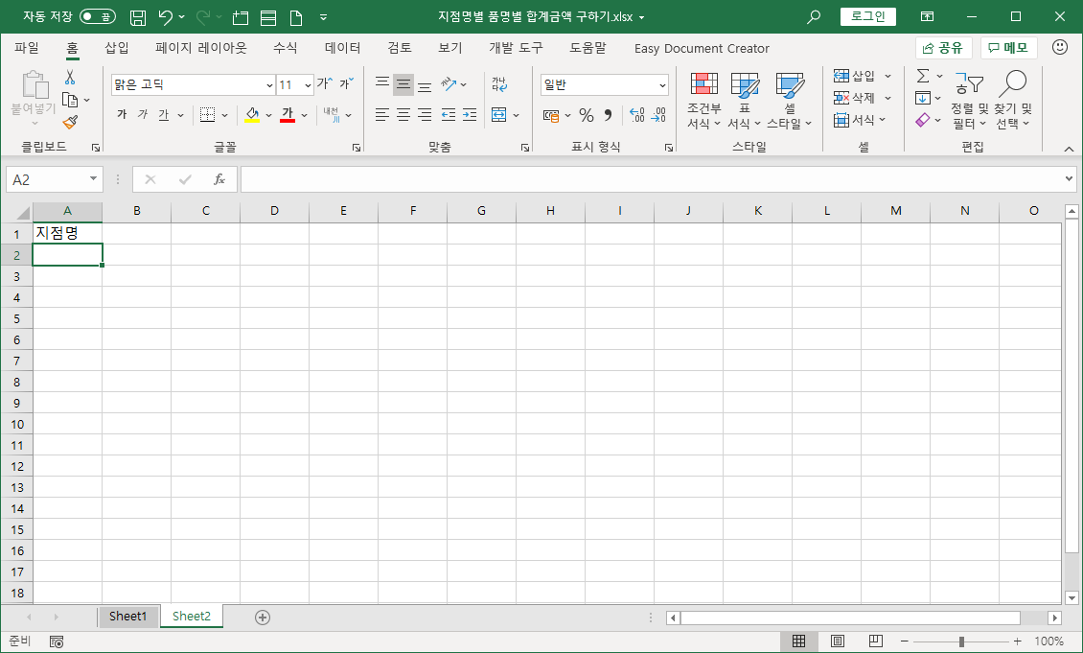Open Format as Table (표 서식)
This screenshot has width=1083, height=653.
pyautogui.click(x=745, y=101)
